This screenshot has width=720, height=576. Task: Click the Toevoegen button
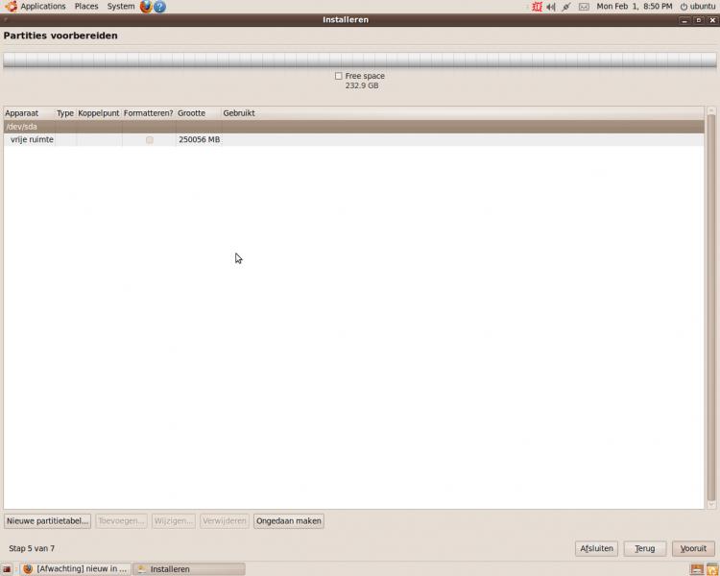click(x=121, y=521)
